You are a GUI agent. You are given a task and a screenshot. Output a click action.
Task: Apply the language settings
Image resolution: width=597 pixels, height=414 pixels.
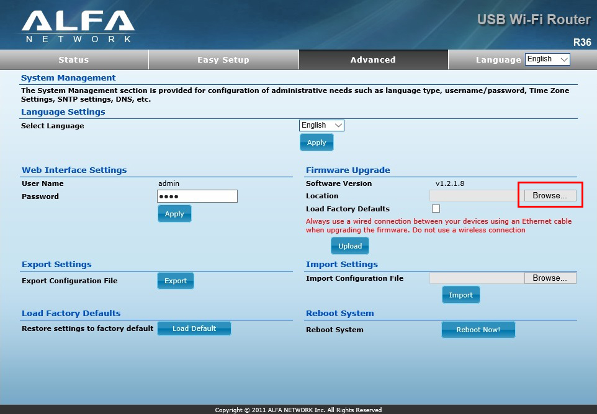pyautogui.click(x=316, y=143)
